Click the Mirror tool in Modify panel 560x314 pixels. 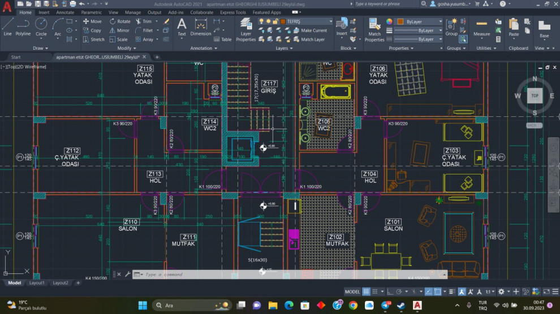pyautogui.click(x=118, y=30)
